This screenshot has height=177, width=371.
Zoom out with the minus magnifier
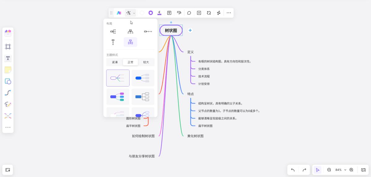pos(329,170)
